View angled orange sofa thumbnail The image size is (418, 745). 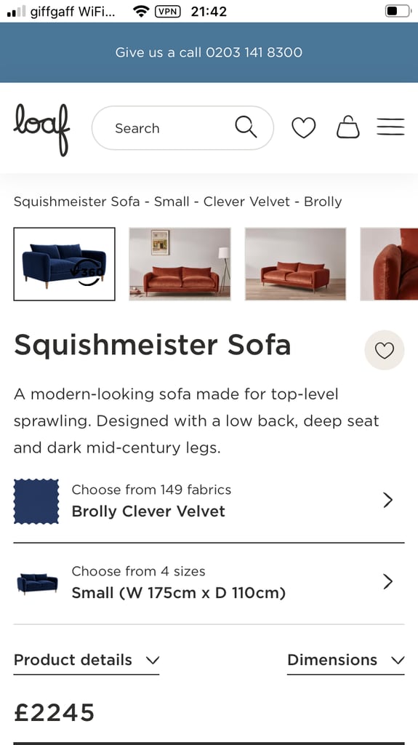click(295, 264)
